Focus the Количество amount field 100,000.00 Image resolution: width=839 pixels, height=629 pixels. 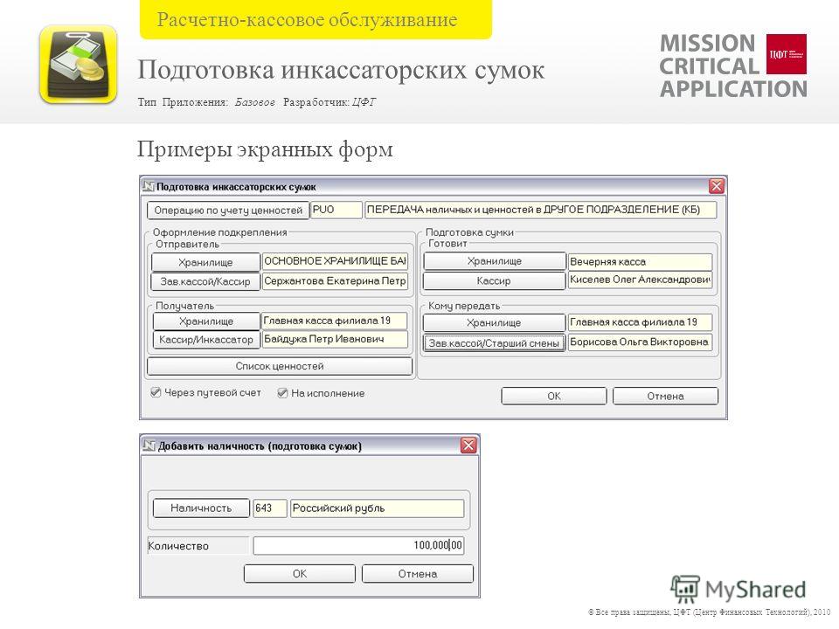click(358, 545)
